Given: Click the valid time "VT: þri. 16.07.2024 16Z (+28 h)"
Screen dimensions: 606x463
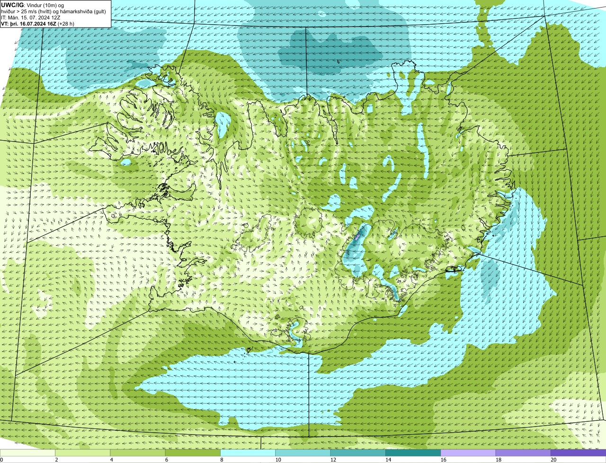Looking at the screenshot, I should click(x=37, y=23).
